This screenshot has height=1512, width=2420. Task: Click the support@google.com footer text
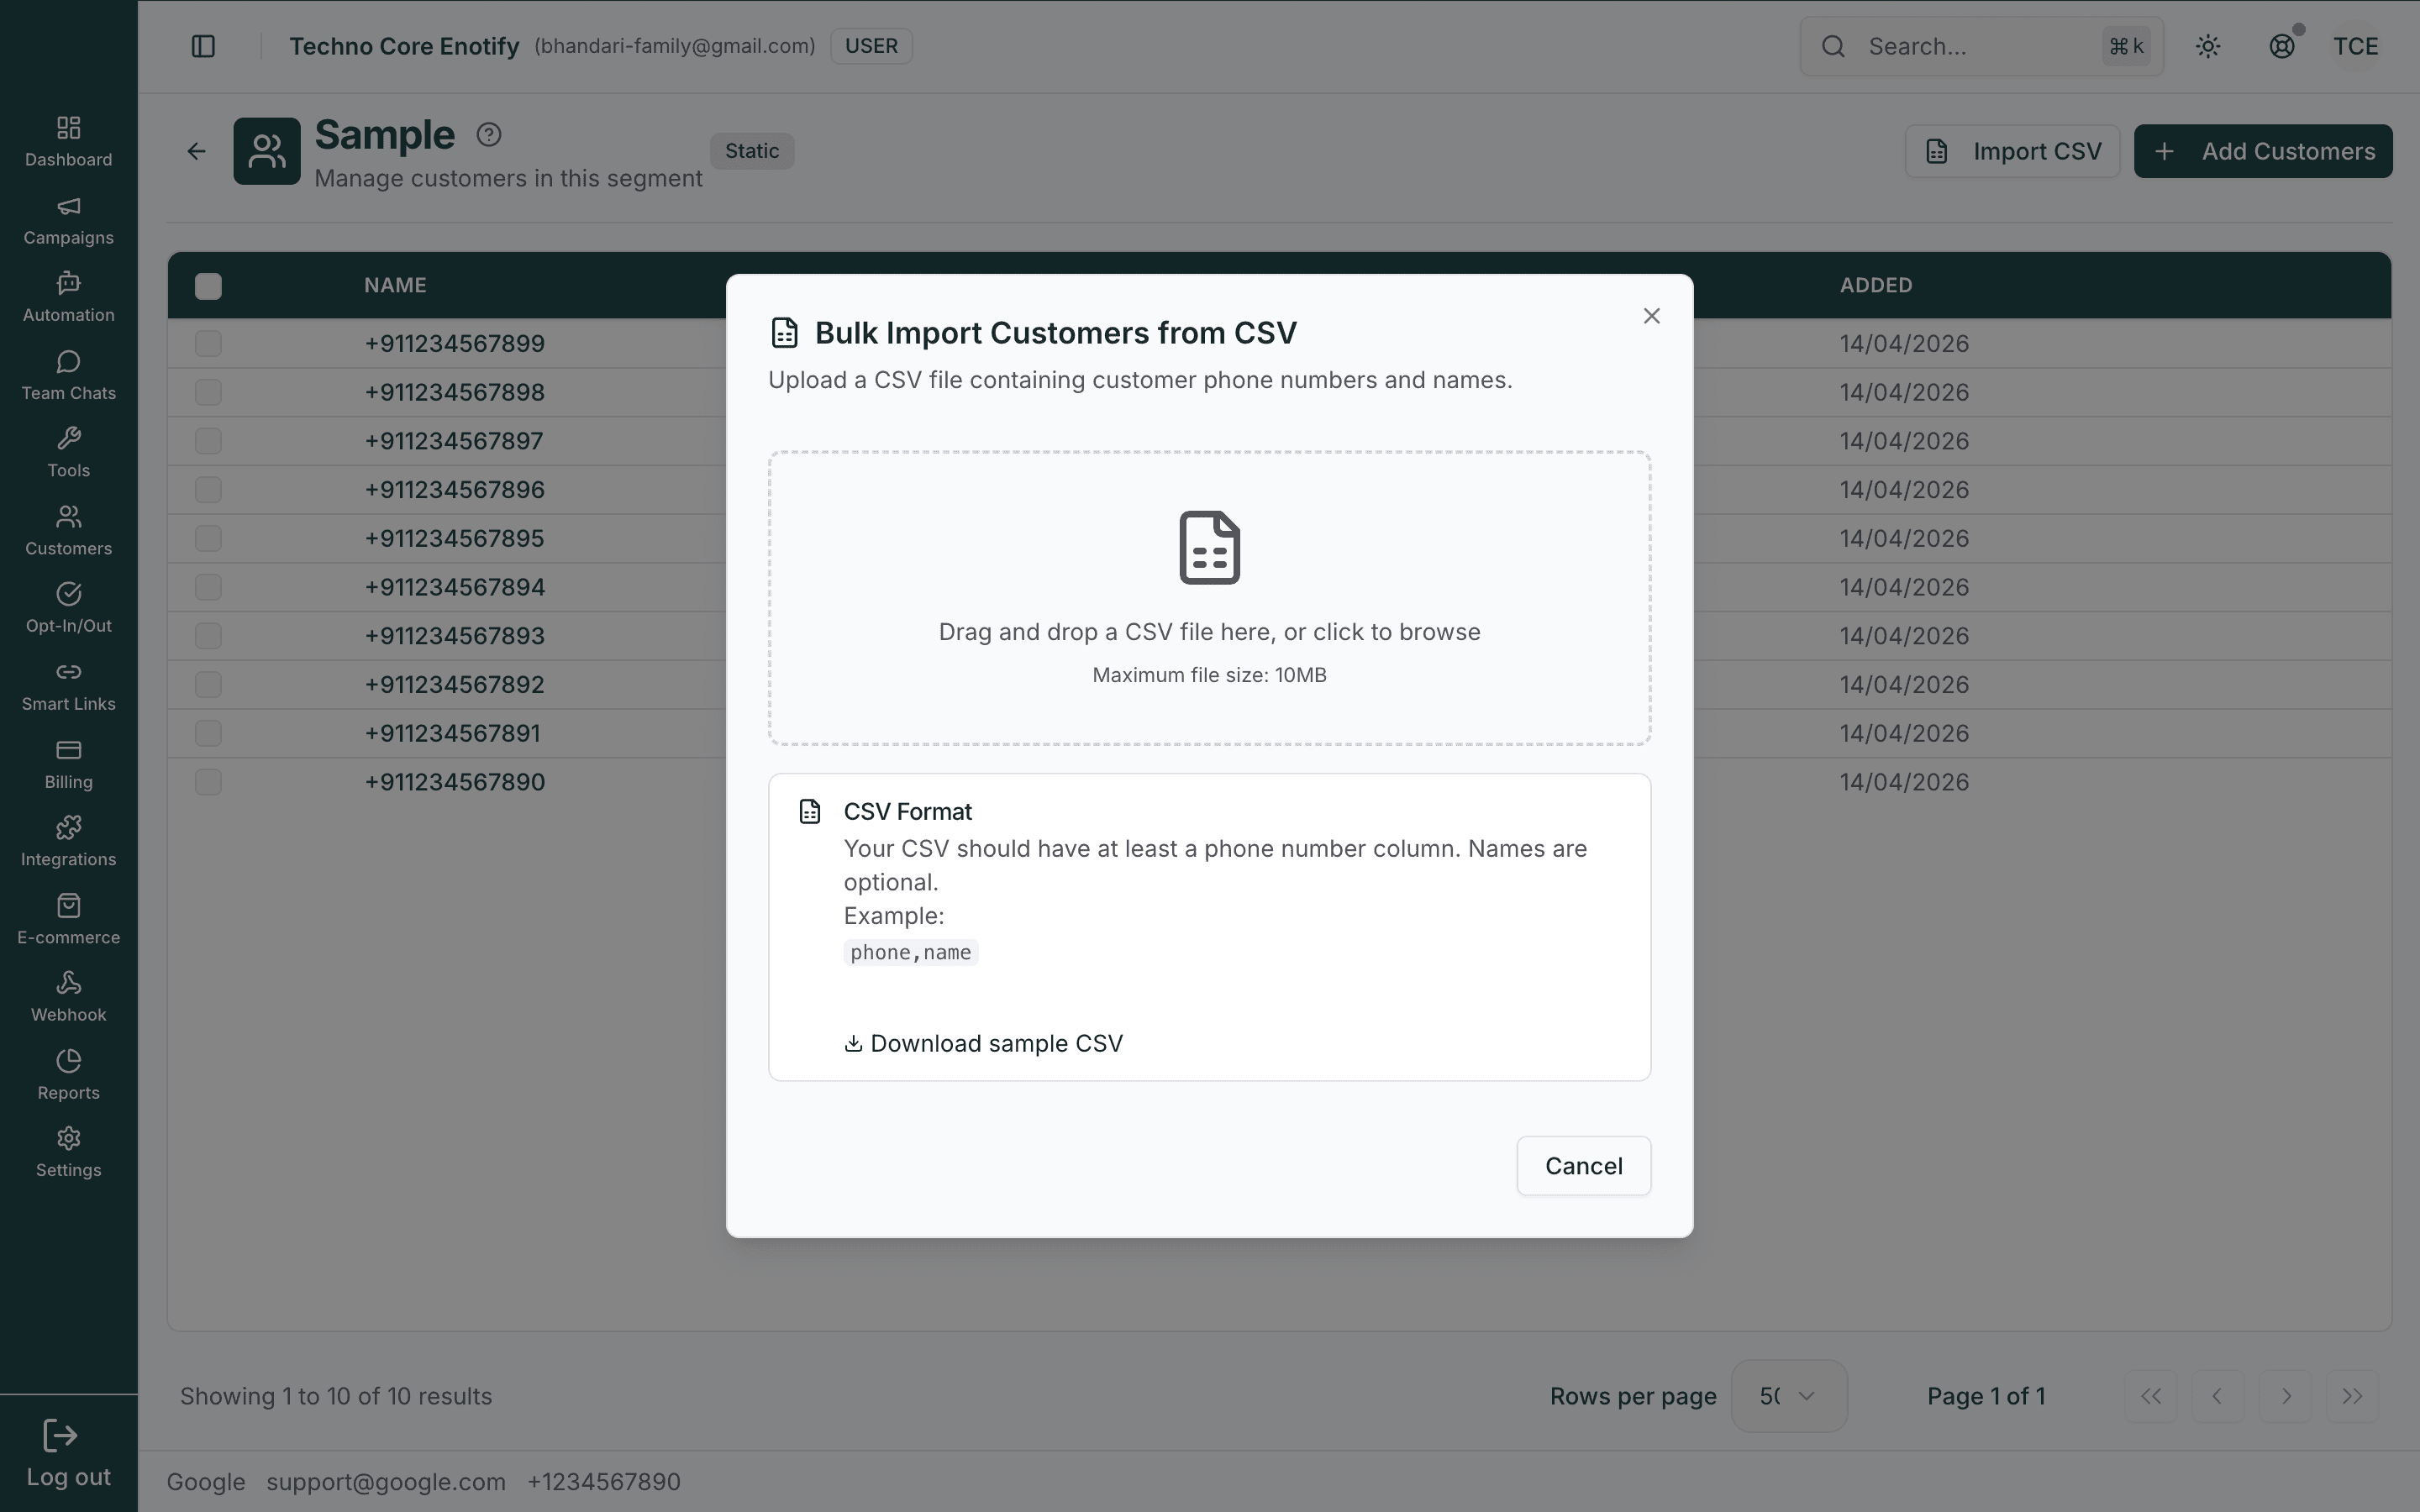click(386, 1482)
